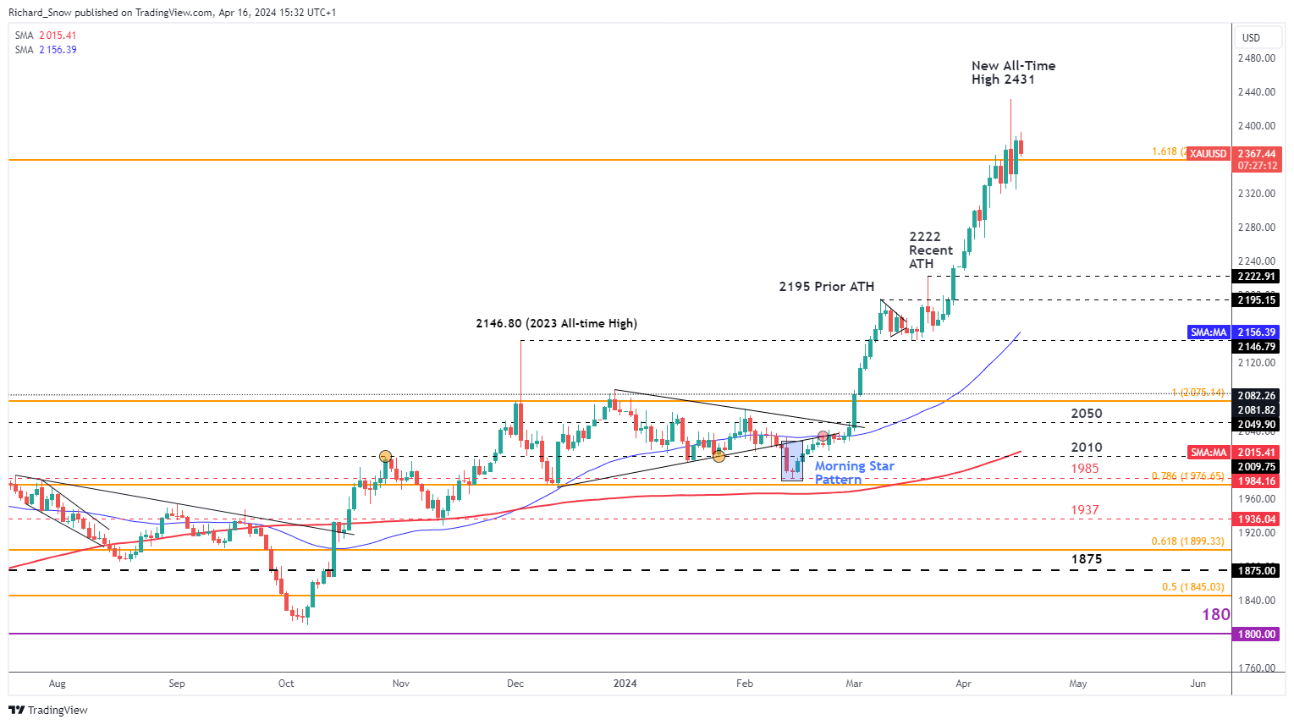This screenshot has width=1294, height=725.
Task: Click the red SMA:MA 2015.41 axis tag
Action: pyautogui.click(x=1235, y=453)
